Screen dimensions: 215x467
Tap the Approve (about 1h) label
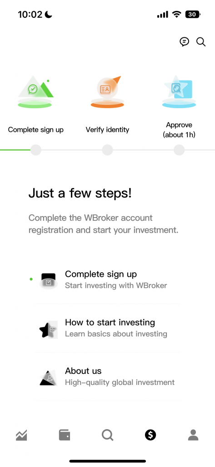click(x=179, y=130)
